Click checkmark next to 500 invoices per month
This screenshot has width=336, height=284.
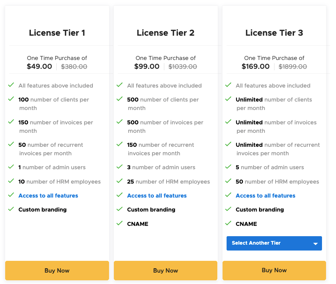tap(120, 122)
